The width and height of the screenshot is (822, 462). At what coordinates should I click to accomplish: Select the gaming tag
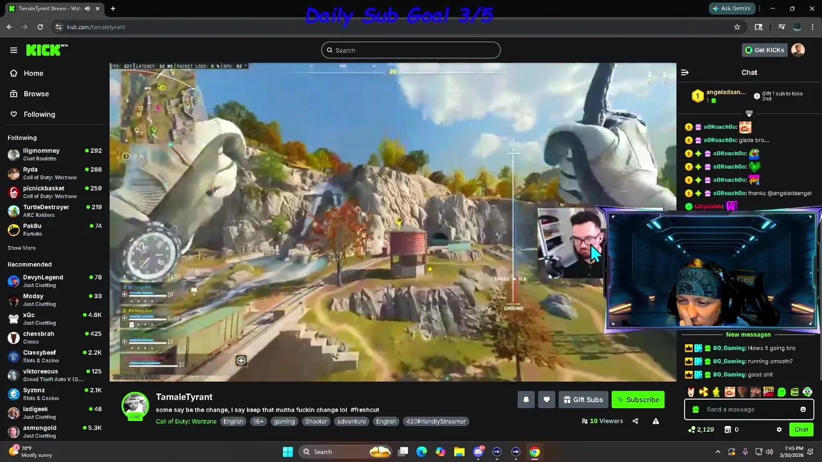(x=284, y=422)
